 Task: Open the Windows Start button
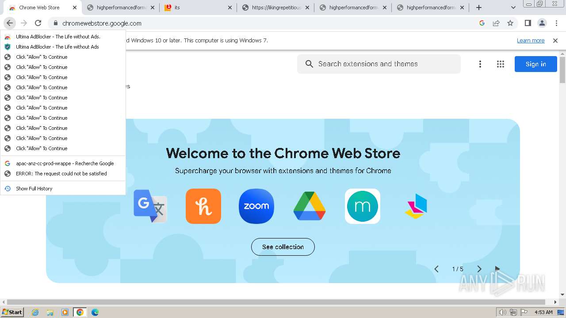(x=12, y=312)
